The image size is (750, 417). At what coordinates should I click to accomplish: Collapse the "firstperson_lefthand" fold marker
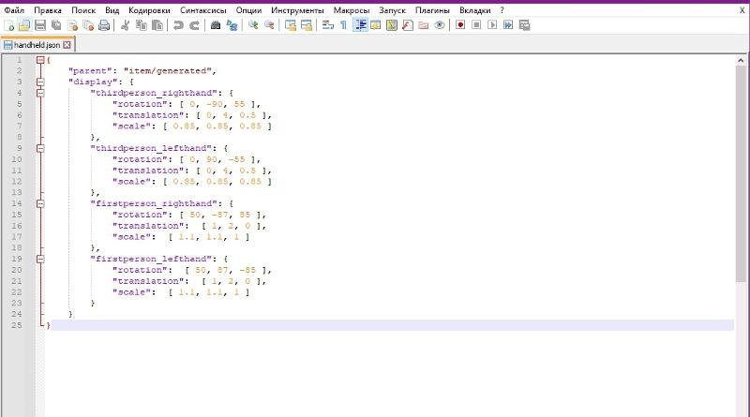[x=40, y=259]
